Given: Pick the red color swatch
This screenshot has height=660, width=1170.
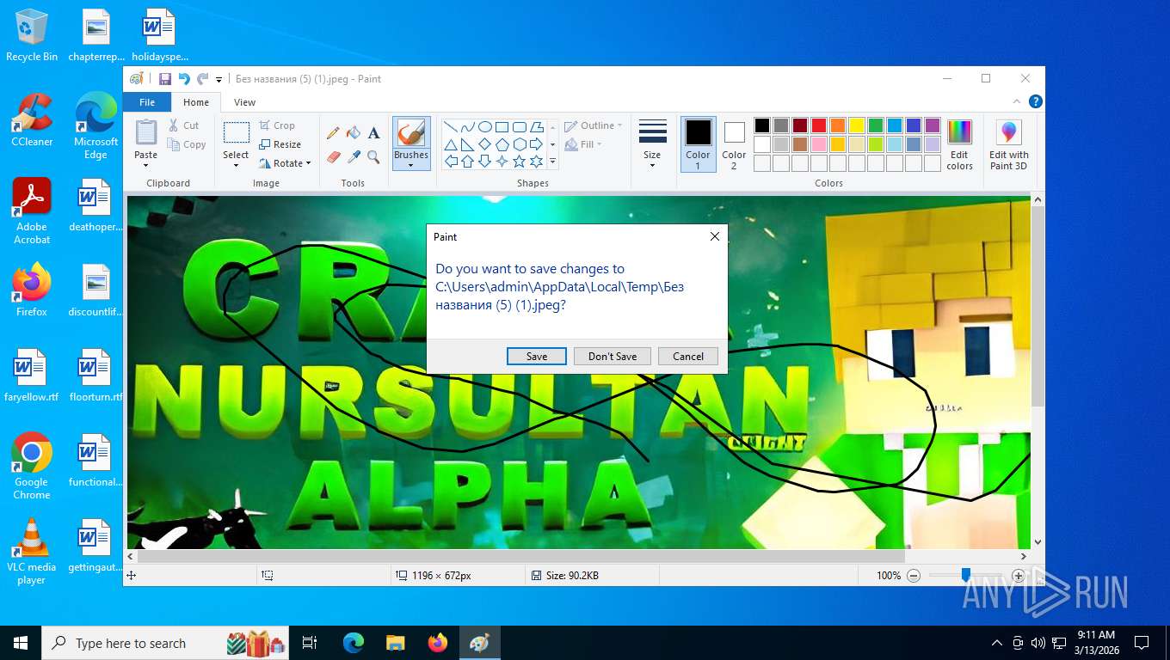Looking at the screenshot, I should point(818,125).
